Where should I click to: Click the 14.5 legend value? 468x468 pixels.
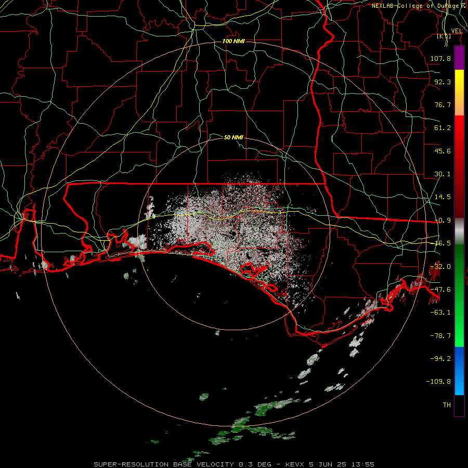pos(443,197)
